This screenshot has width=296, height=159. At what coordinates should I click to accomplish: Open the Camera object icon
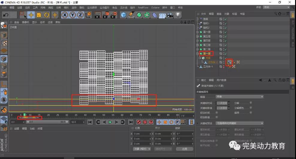pos(170,15)
